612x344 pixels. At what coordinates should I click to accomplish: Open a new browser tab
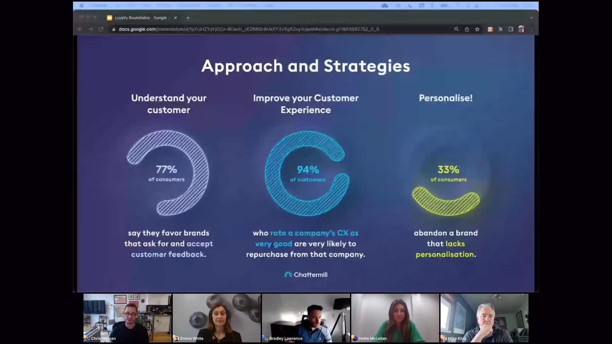point(188,18)
